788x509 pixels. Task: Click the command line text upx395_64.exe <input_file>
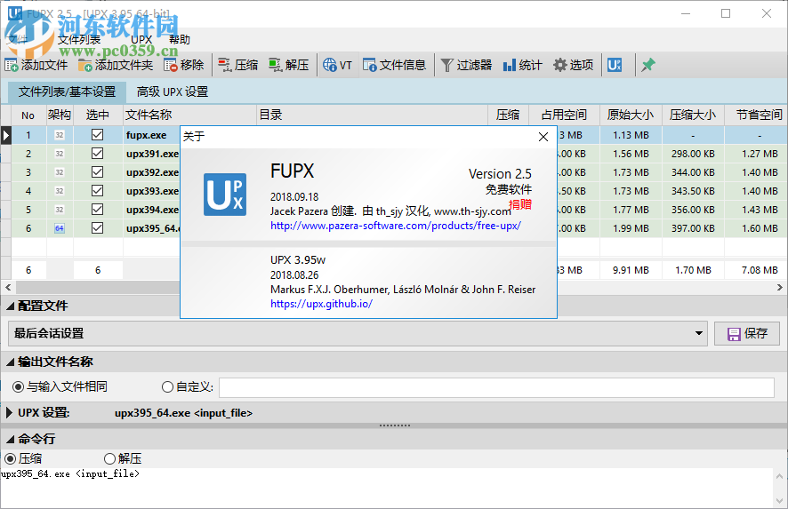click(x=70, y=473)
